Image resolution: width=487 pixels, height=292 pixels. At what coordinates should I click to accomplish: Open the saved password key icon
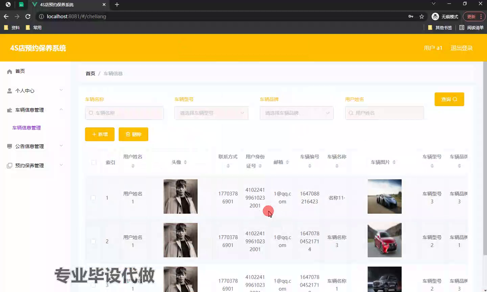pos(411,16)
